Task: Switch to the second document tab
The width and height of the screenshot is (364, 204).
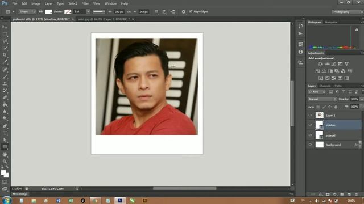Action: 104,19
